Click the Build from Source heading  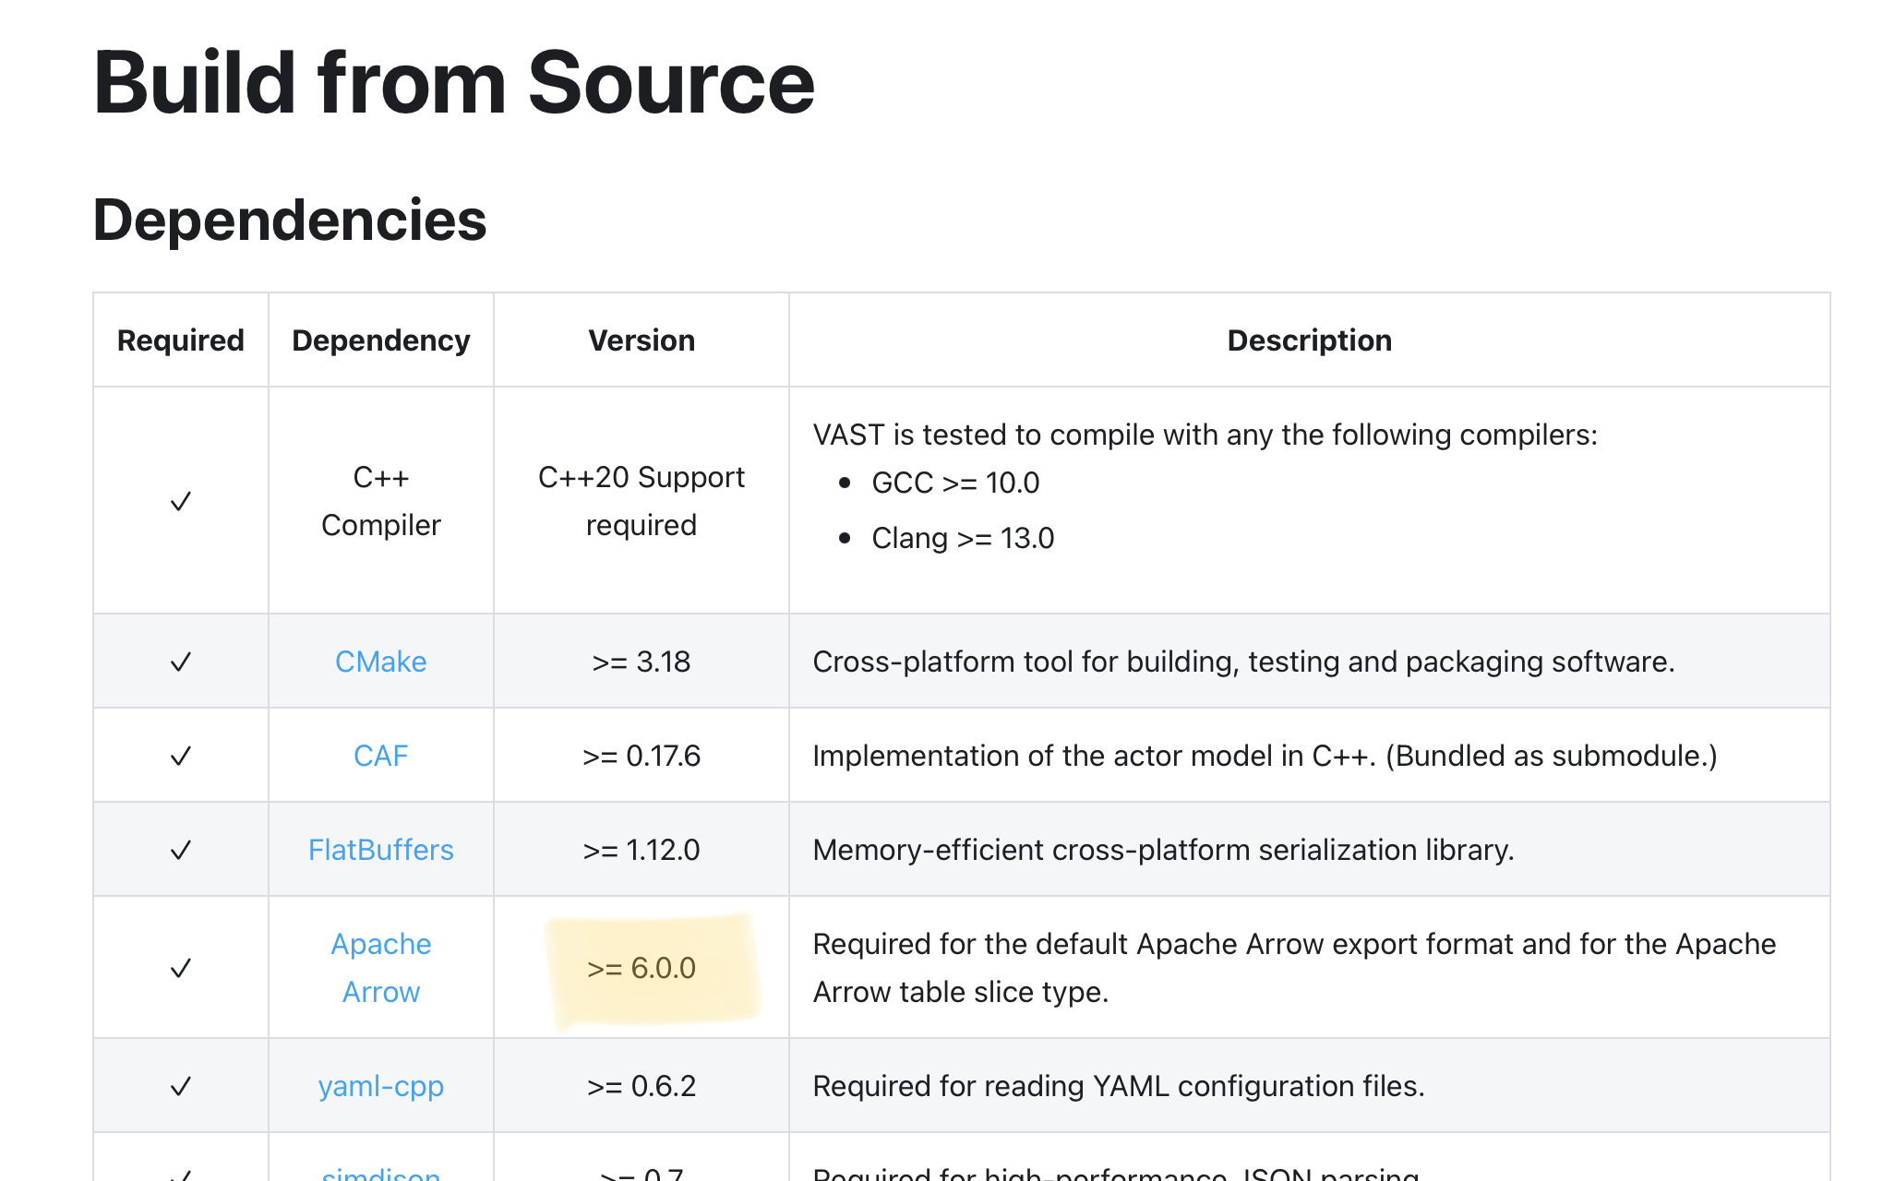[454, 83]
